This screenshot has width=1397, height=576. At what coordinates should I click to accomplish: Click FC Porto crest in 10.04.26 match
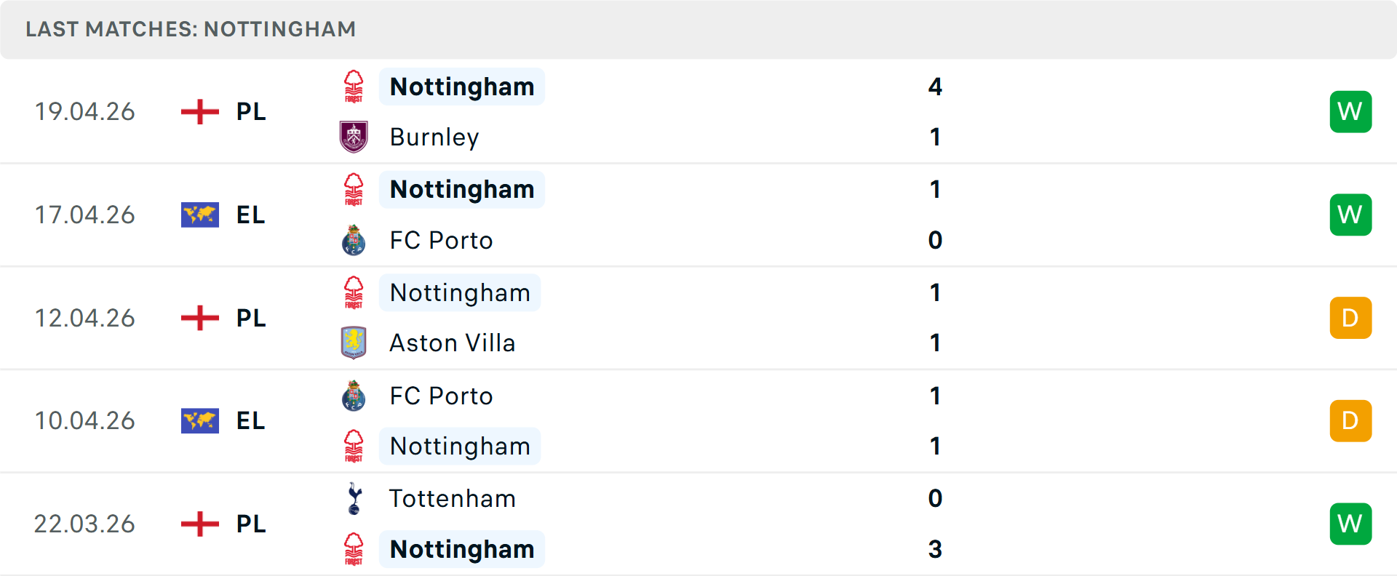[354, 396]
